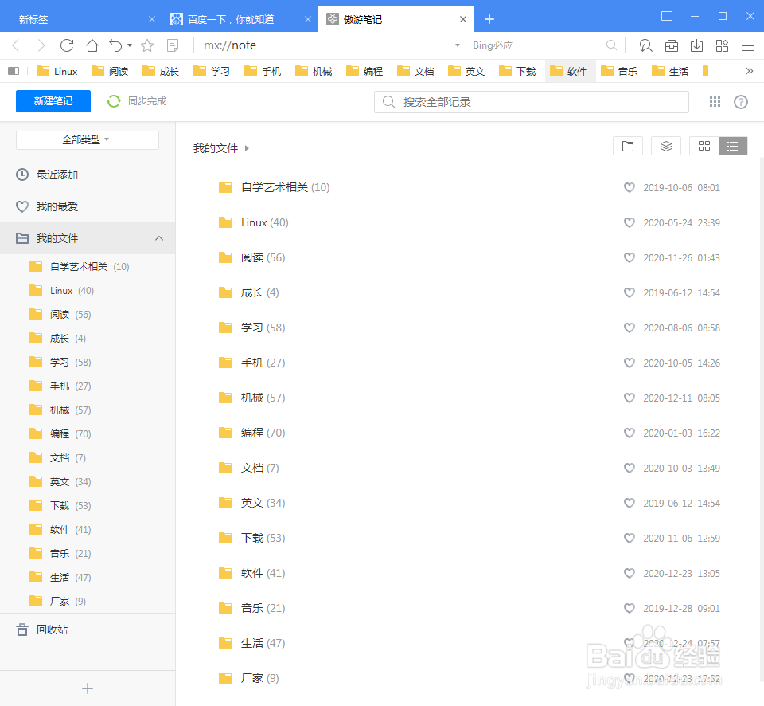Switch to the 百度一下，你就知道 tab
The width and height of the screenshot is (764, 706).
[x=239, y=19]
